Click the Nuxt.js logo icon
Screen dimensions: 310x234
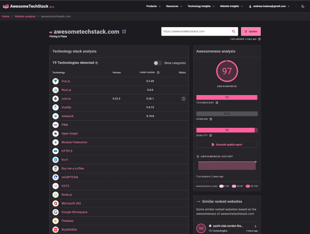click(x=55, y=90)
